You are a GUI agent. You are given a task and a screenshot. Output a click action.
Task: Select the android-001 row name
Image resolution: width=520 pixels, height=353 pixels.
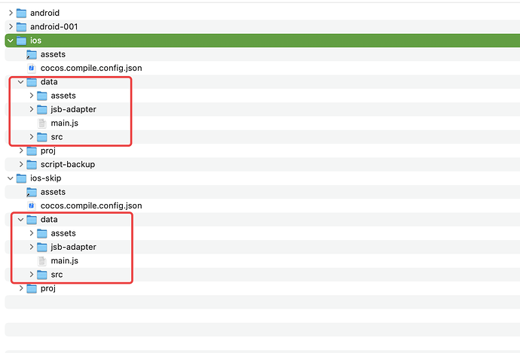click(54, 26)
